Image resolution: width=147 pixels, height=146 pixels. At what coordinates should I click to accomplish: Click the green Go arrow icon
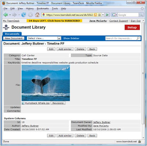click(x=107, y=15)
